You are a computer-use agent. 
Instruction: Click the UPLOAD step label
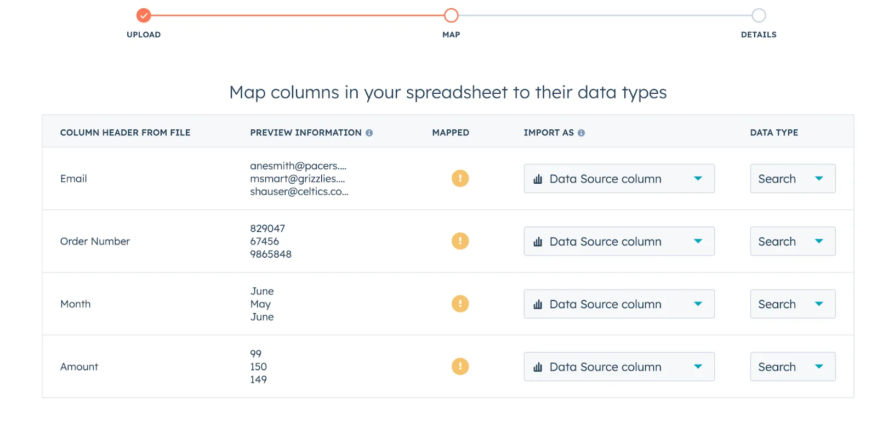(144, 35)
